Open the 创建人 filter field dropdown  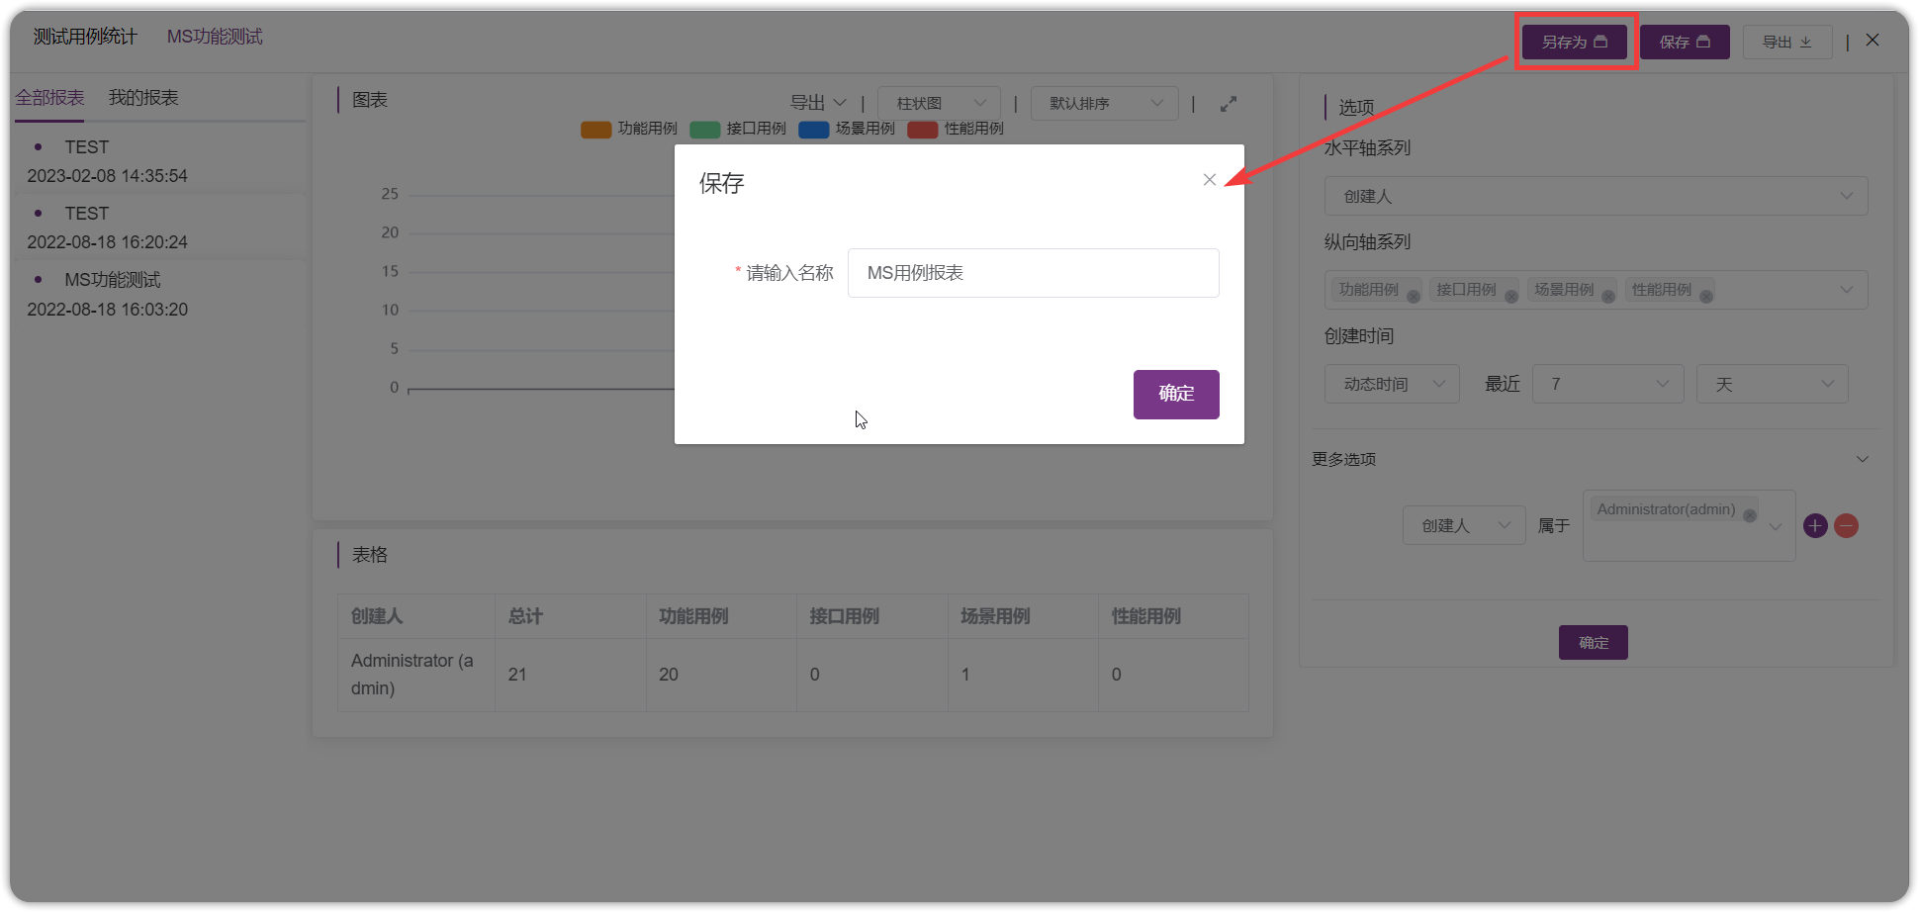pyautogui.click(x=1463, y=525)
